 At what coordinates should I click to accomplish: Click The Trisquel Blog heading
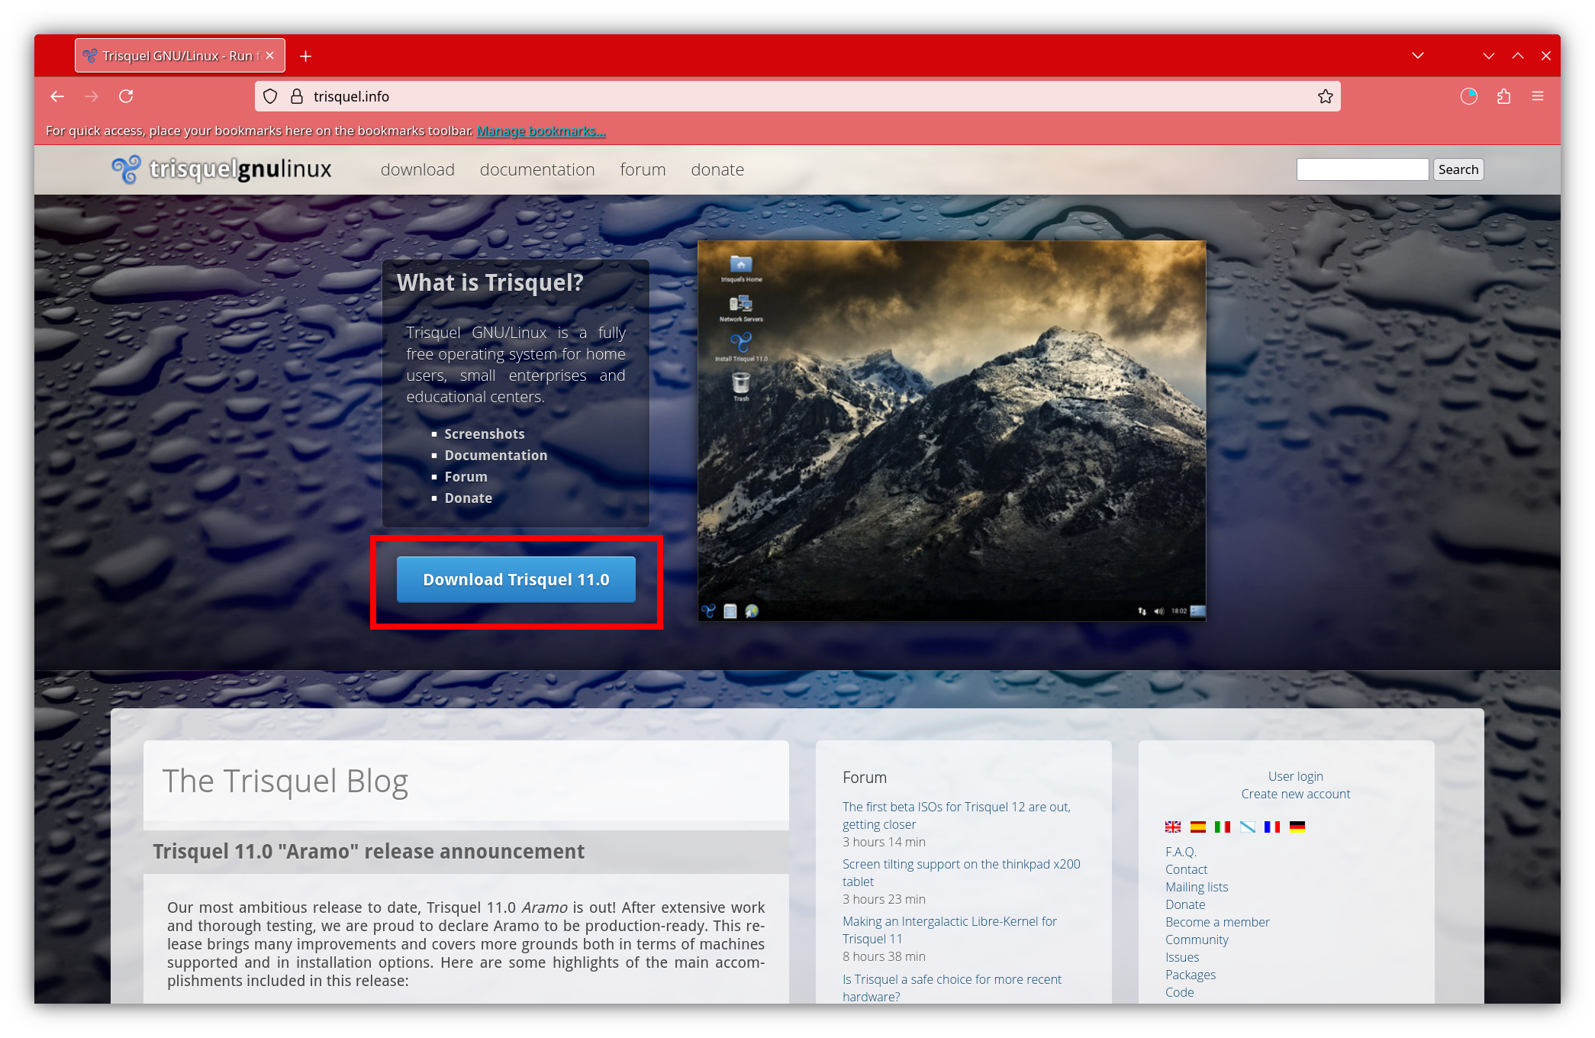point(285,782)
